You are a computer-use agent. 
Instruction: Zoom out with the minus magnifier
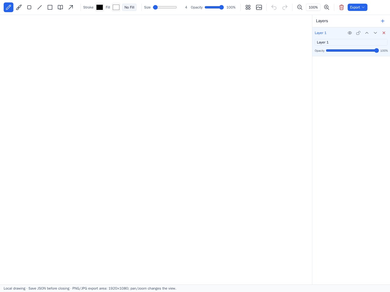300,7
